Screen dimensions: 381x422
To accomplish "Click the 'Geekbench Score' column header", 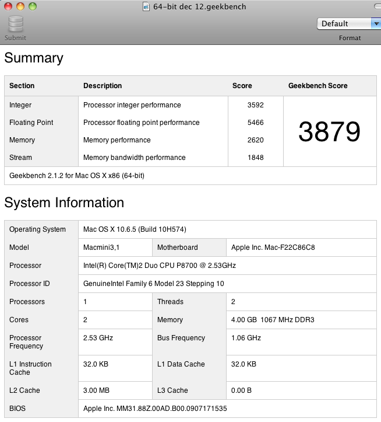I will (318, 86).
